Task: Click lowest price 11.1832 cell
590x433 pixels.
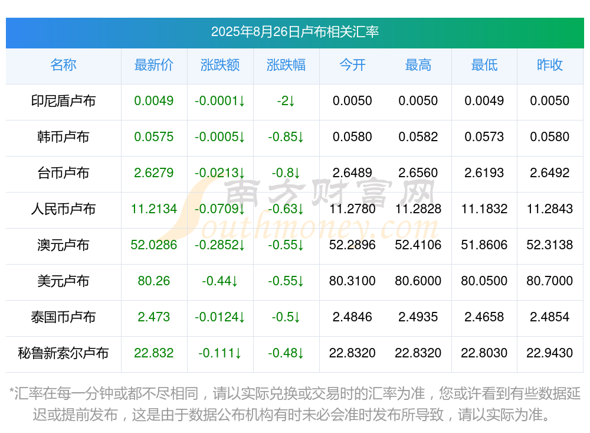Action: point(484,209)
